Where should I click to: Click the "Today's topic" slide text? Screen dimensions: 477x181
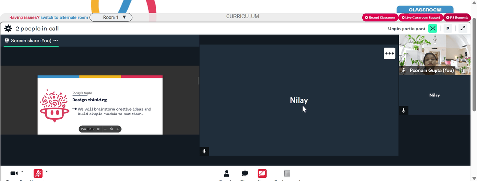click(82, 93)
